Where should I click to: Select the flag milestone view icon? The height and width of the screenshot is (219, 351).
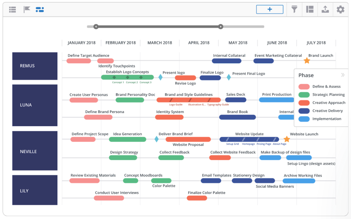click(x=27, y=9)
